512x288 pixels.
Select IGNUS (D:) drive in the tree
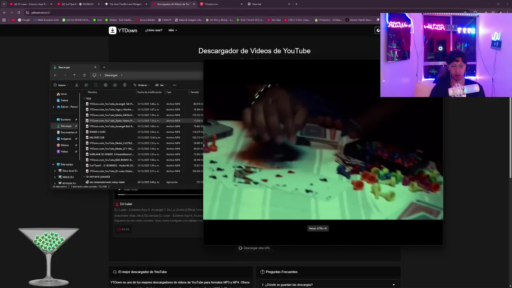[x=65, y=177]
